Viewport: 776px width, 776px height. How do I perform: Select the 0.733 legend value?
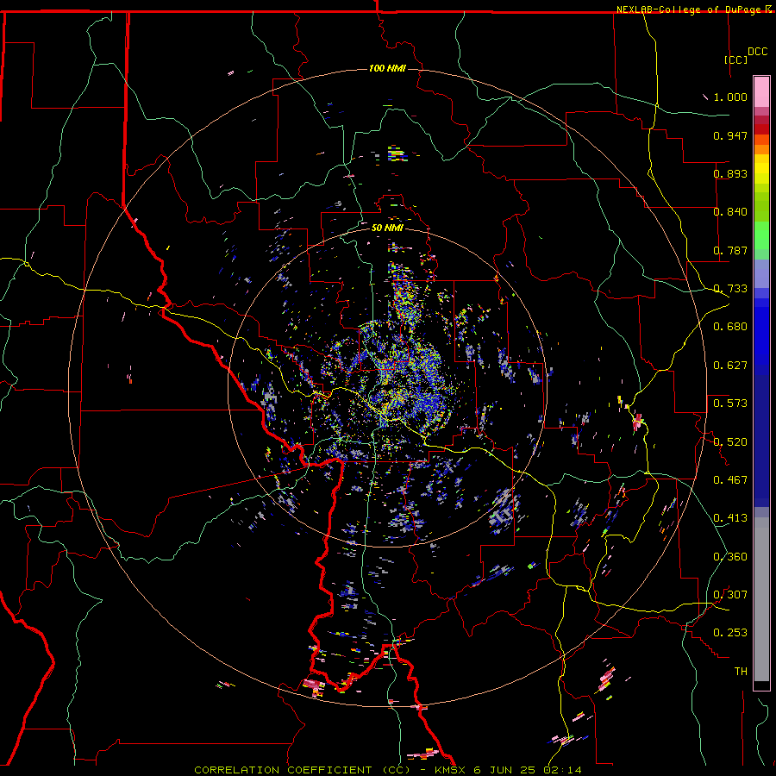coord(730,289)
